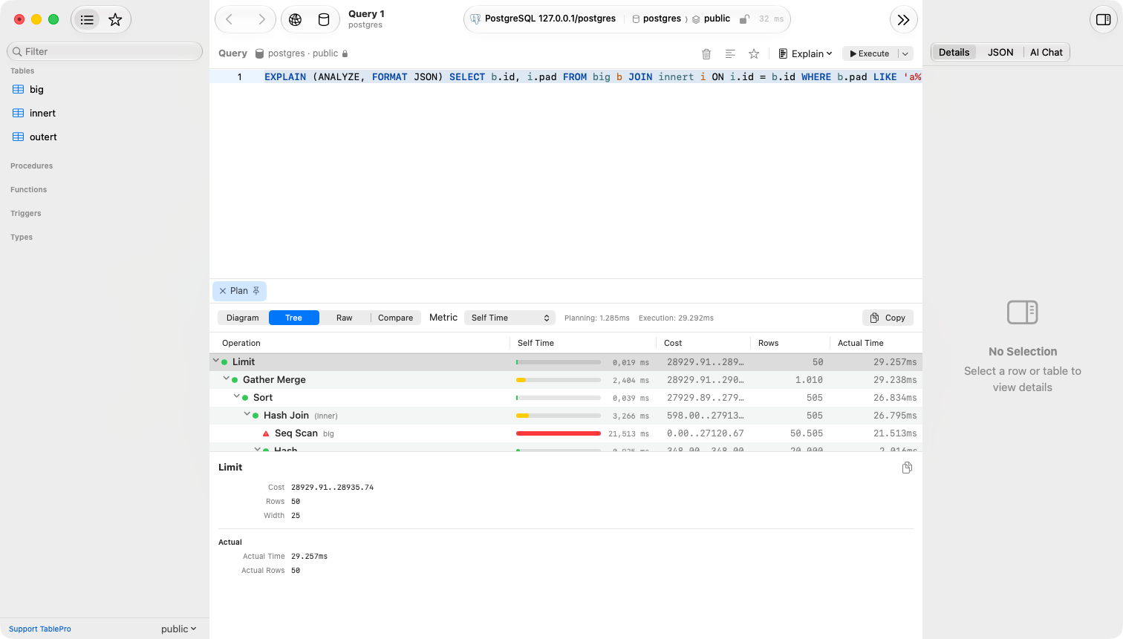Close the Plan tab with X
This screenshot has height=639, width=1123.
click(x=223, y=291)
